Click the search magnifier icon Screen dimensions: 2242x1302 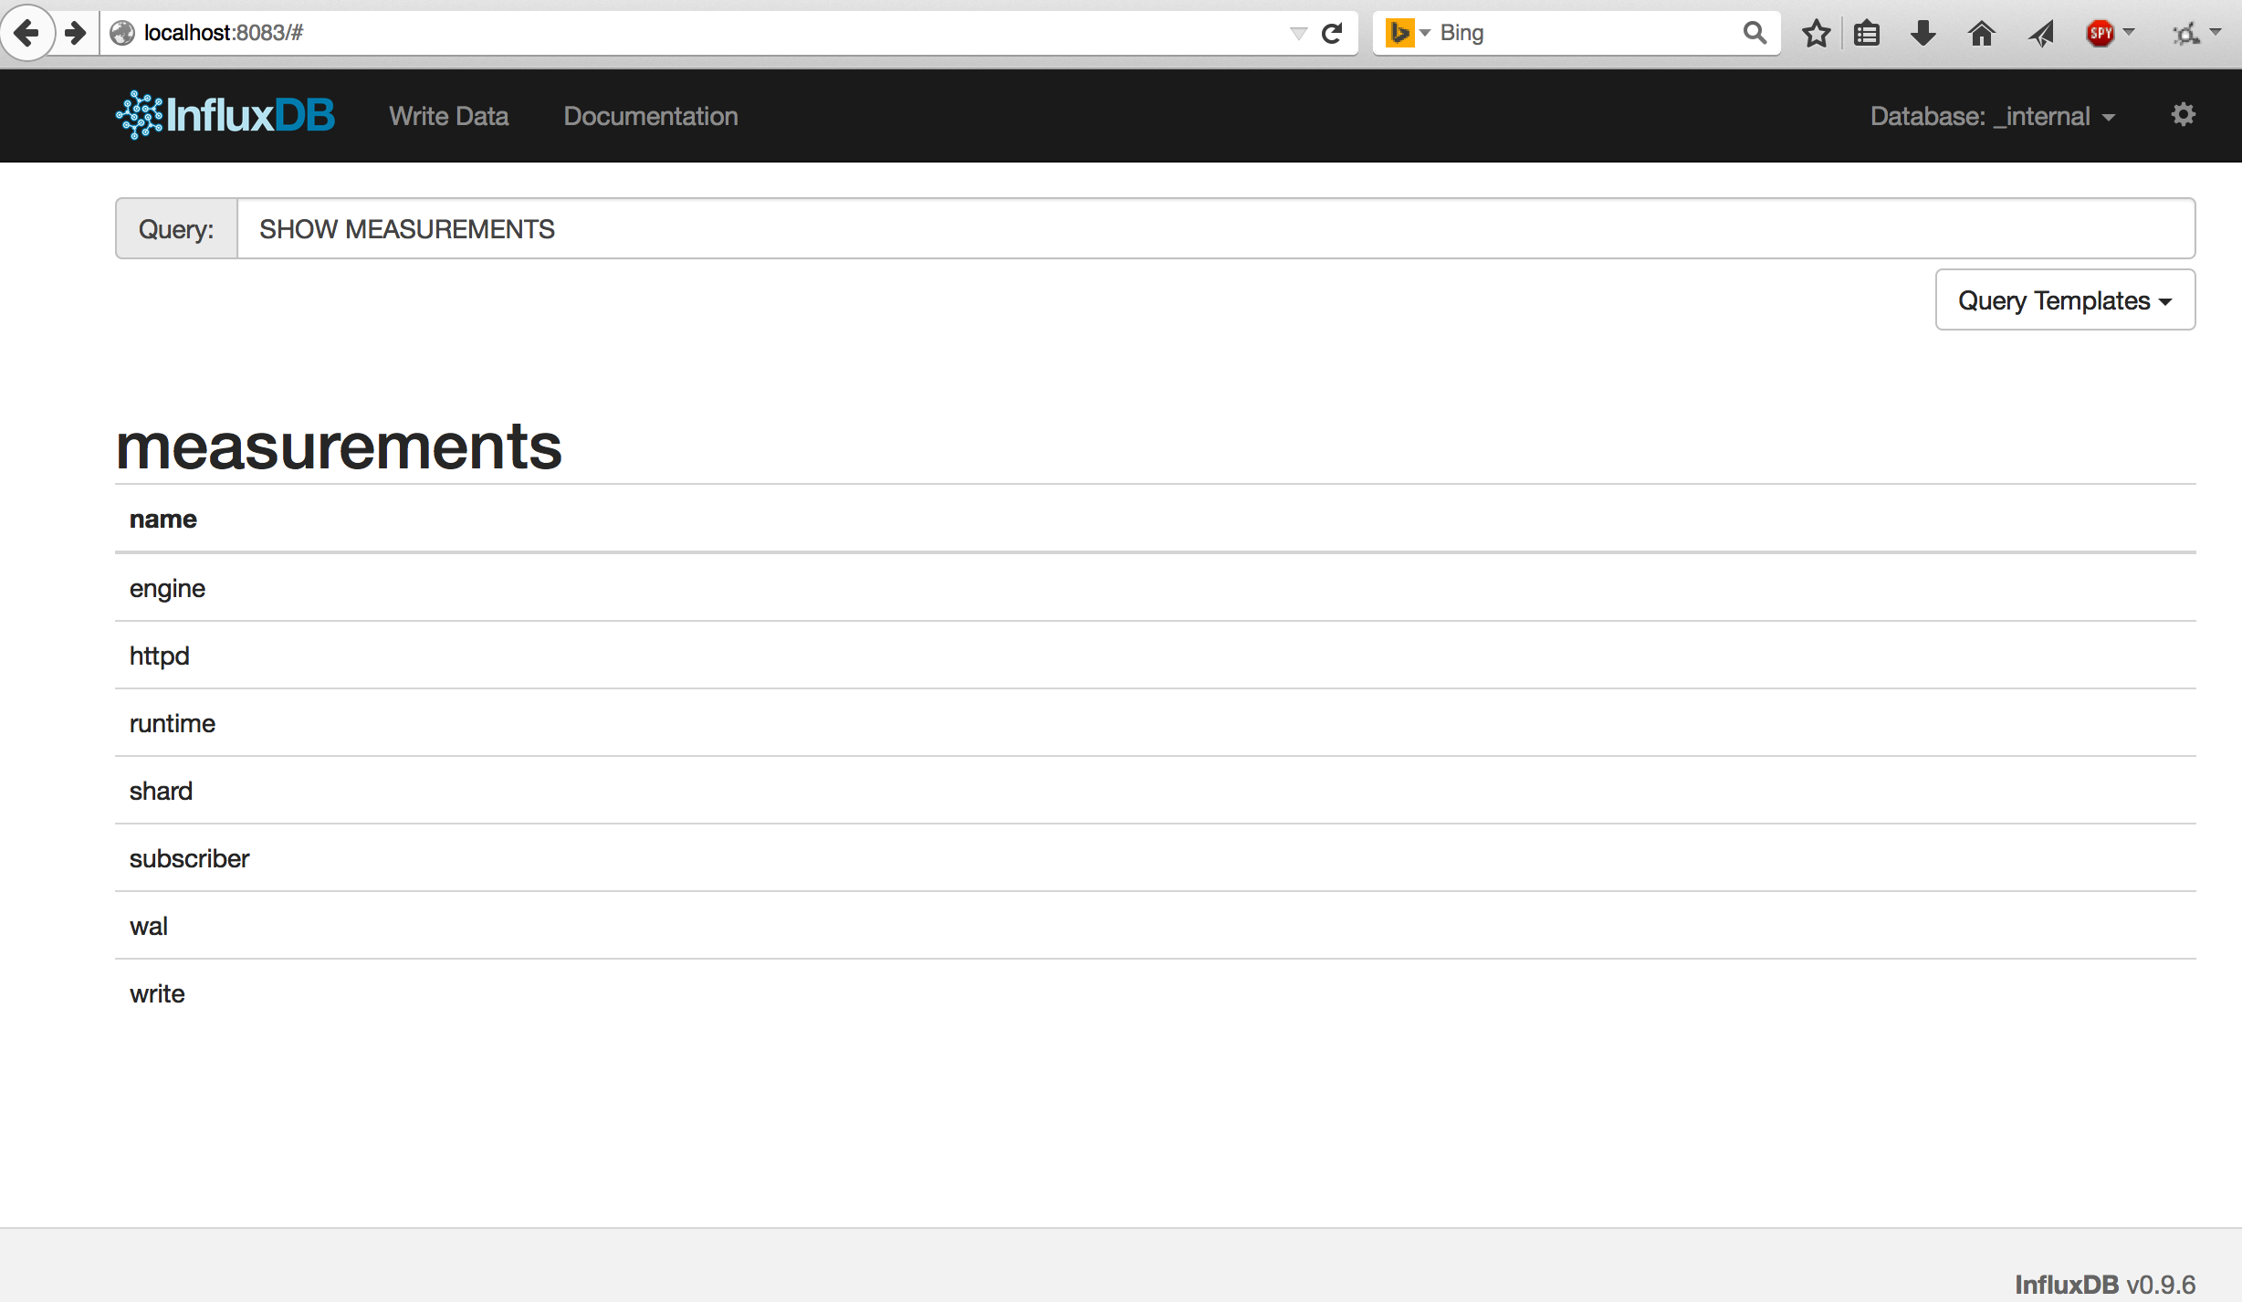[1754, 33]
